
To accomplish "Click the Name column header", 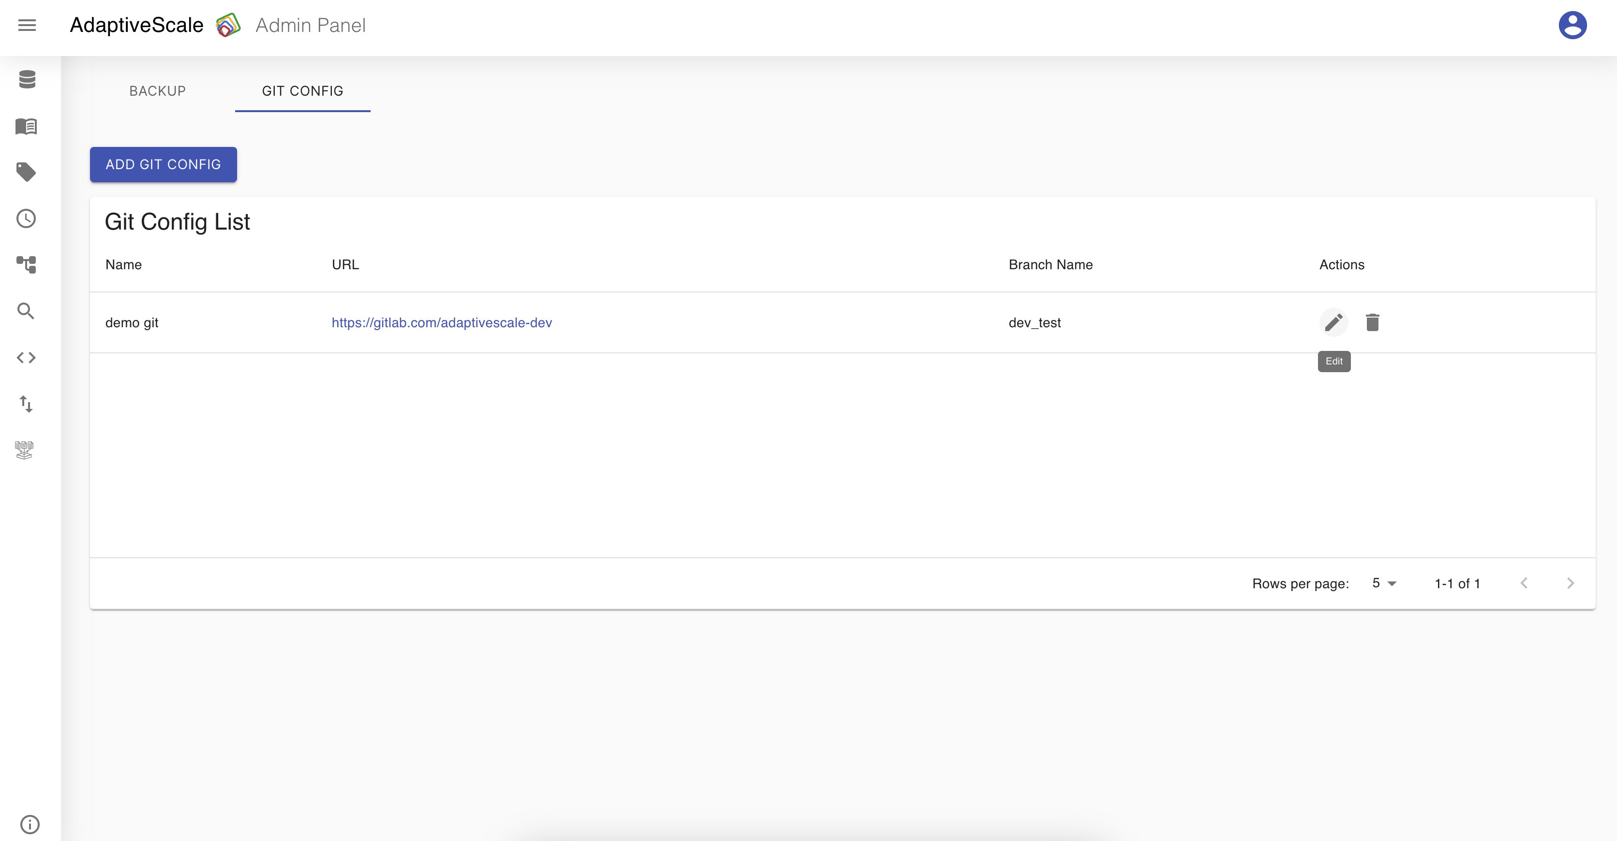I will [x=124, y=265].
